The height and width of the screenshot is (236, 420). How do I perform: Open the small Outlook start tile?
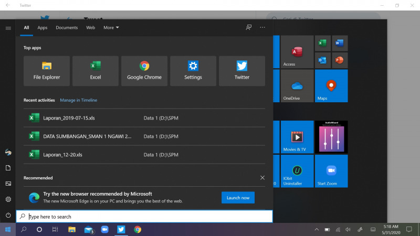tap(322, 60)
